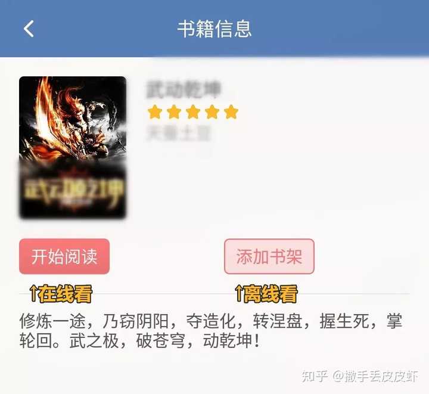Image resolution: width=429 pixels, height=394 pixels.
Task: Tap the golden title on cover
Action: click(x=74, y=191)
